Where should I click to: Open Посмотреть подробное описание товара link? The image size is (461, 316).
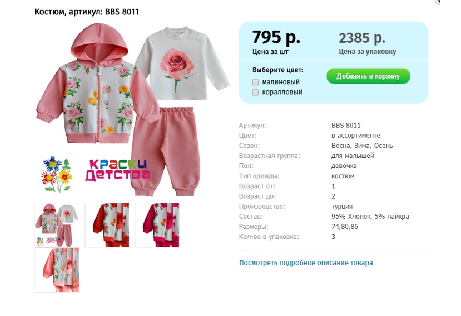point(306,263)
